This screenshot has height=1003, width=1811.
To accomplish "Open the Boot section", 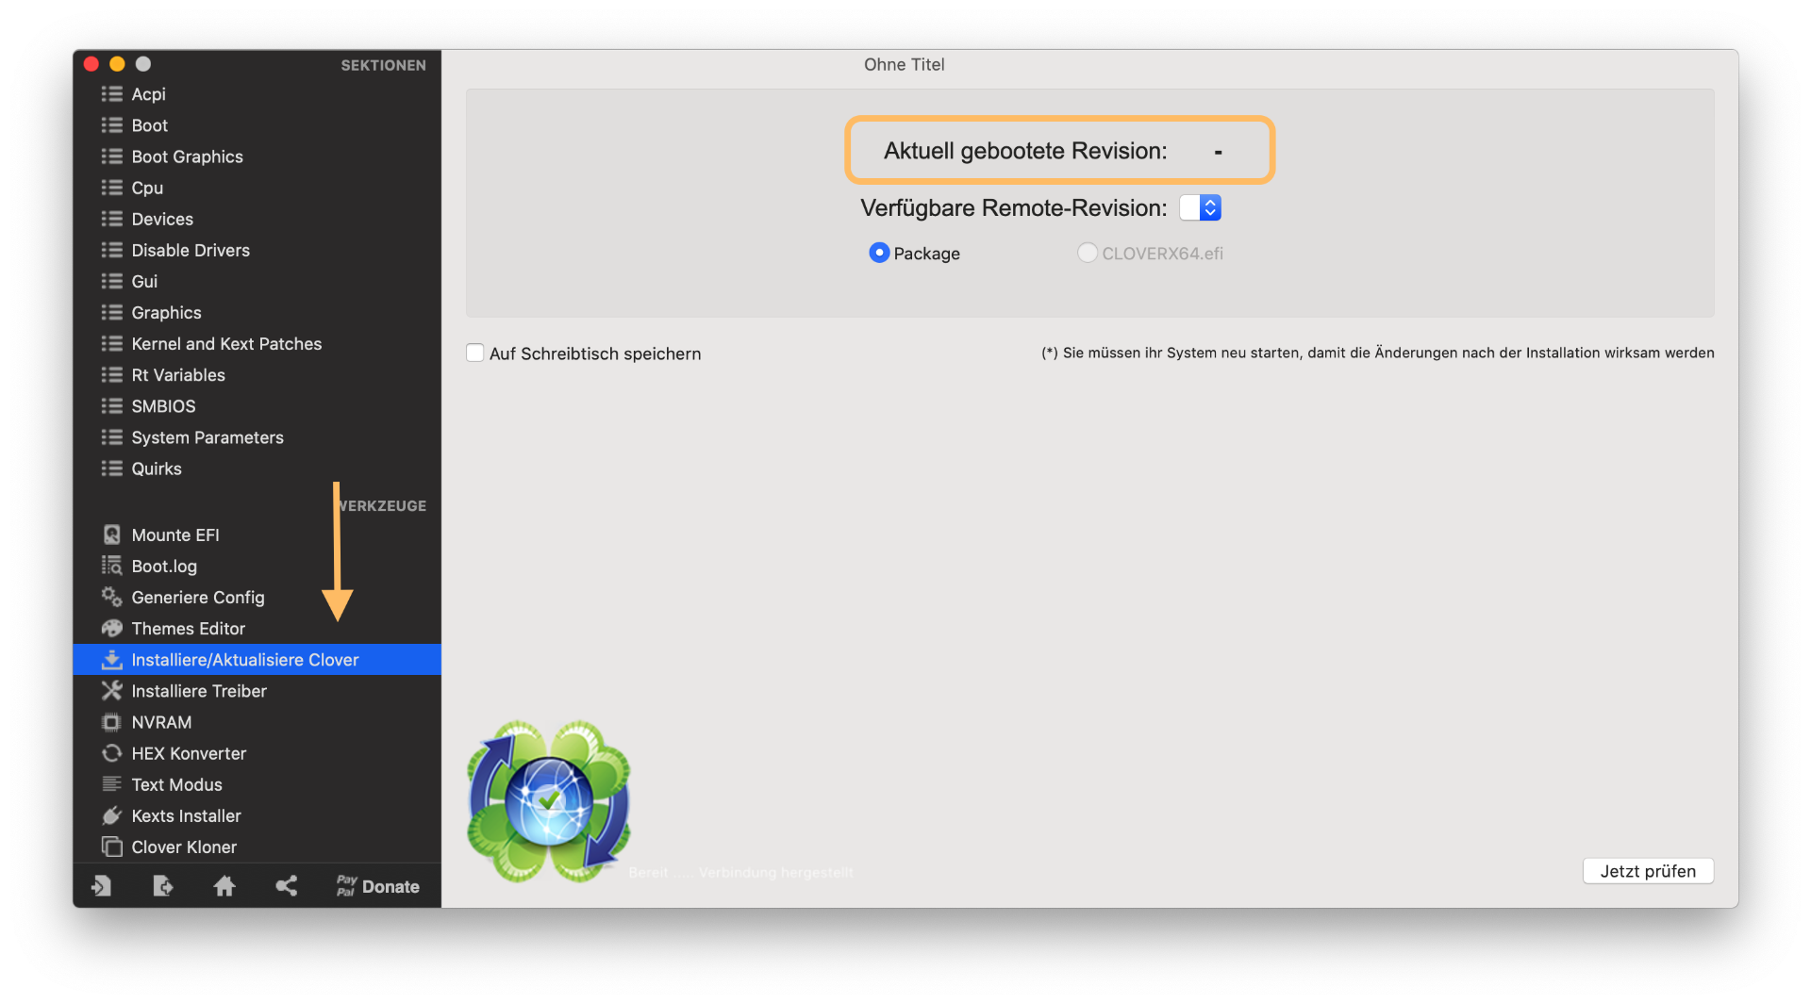I will (x=257, y=125).
